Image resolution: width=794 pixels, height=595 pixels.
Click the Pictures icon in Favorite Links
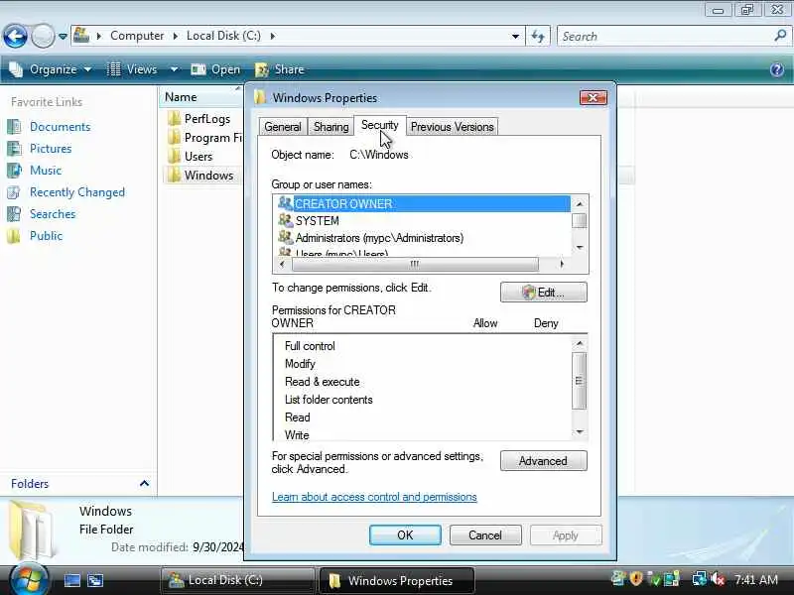14,149
